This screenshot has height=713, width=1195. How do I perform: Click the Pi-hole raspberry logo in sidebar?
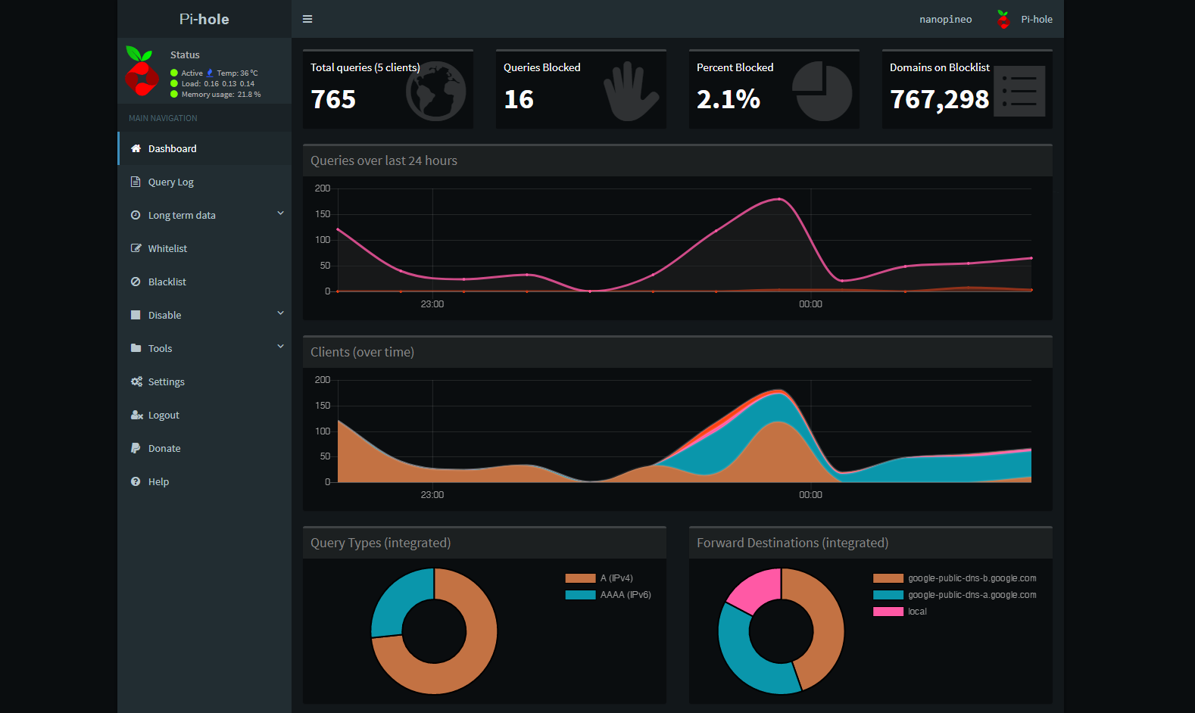142,71
